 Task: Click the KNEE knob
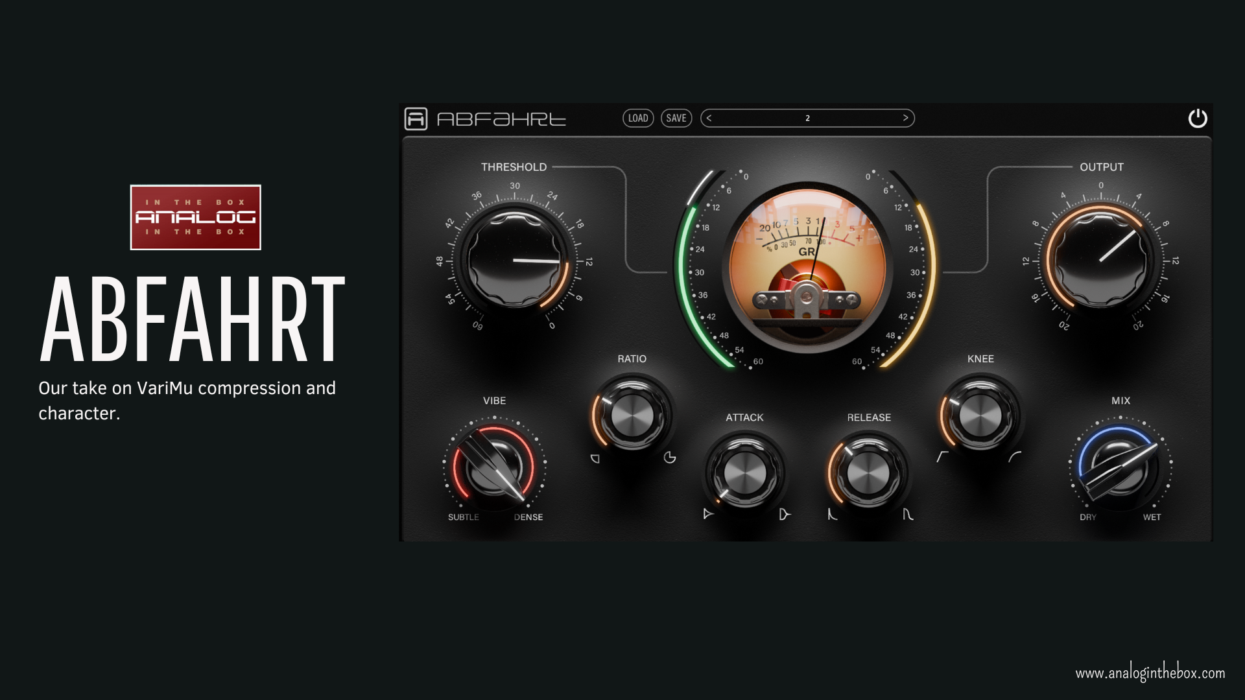980,415
